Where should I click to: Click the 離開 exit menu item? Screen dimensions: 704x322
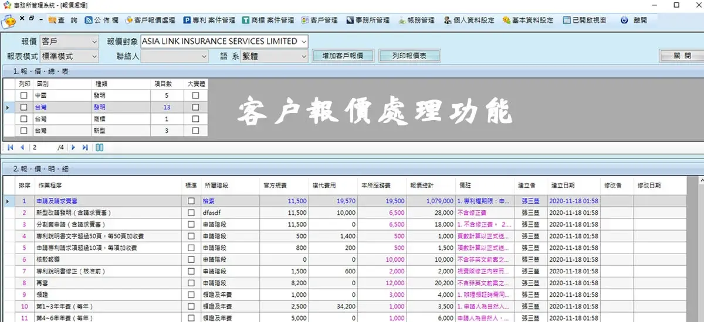[x=634, y=20]
